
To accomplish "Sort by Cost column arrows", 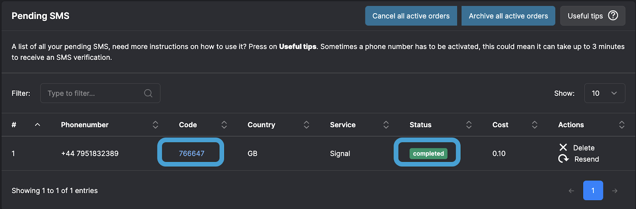I will (x=535, y=125).
